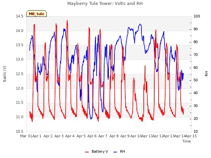The width and height of the screenshot is (211, 158).
Task: Click the 100 tick label on RH axis
Action: (197, 16)
